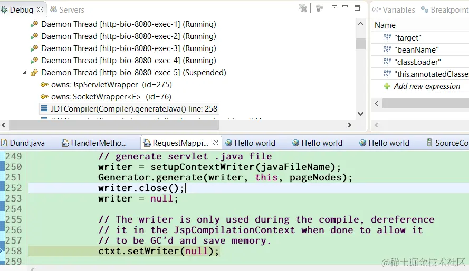Click the thread icon for exec-3

click(x=34, y=48)
